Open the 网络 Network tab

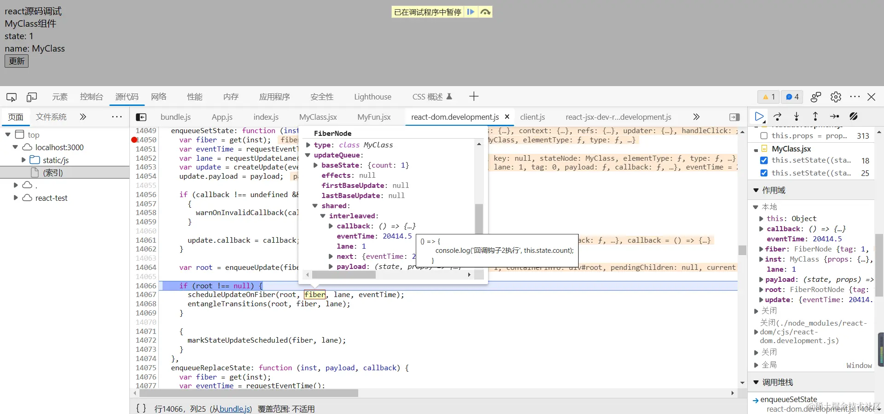point(158,97)
